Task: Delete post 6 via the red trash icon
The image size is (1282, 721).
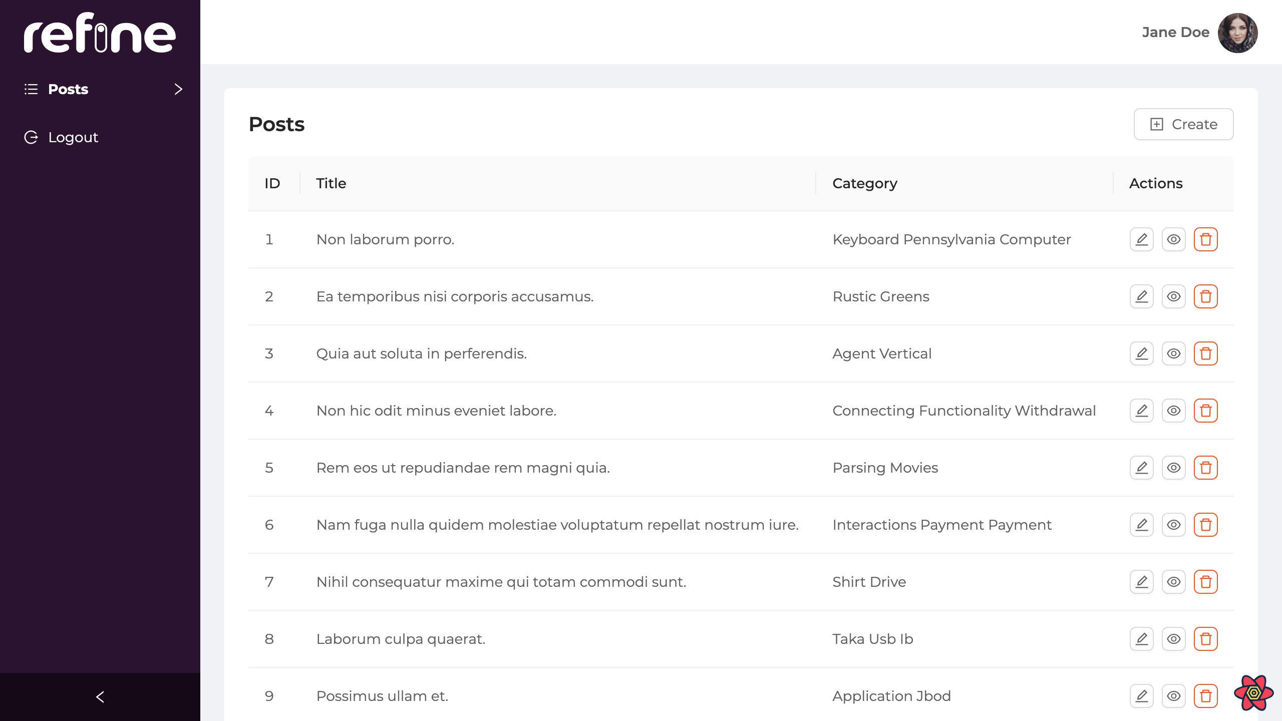Action: (1205, 525)
